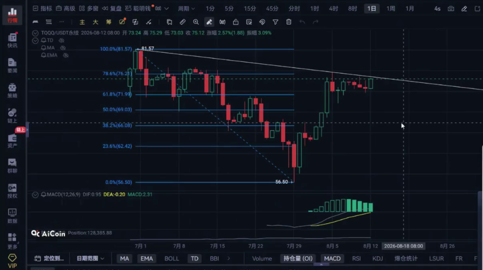Screen dimensions: 483x270
Task: Select the 1周 timeframe tab
Action: [391, 9]
